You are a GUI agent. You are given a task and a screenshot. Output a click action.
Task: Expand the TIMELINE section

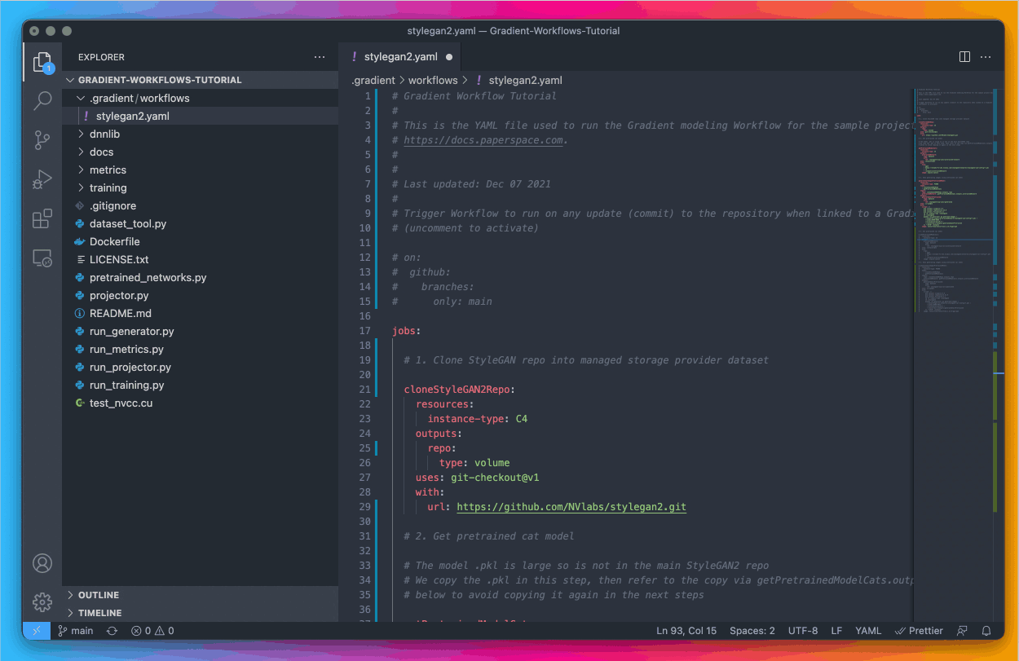201,613
